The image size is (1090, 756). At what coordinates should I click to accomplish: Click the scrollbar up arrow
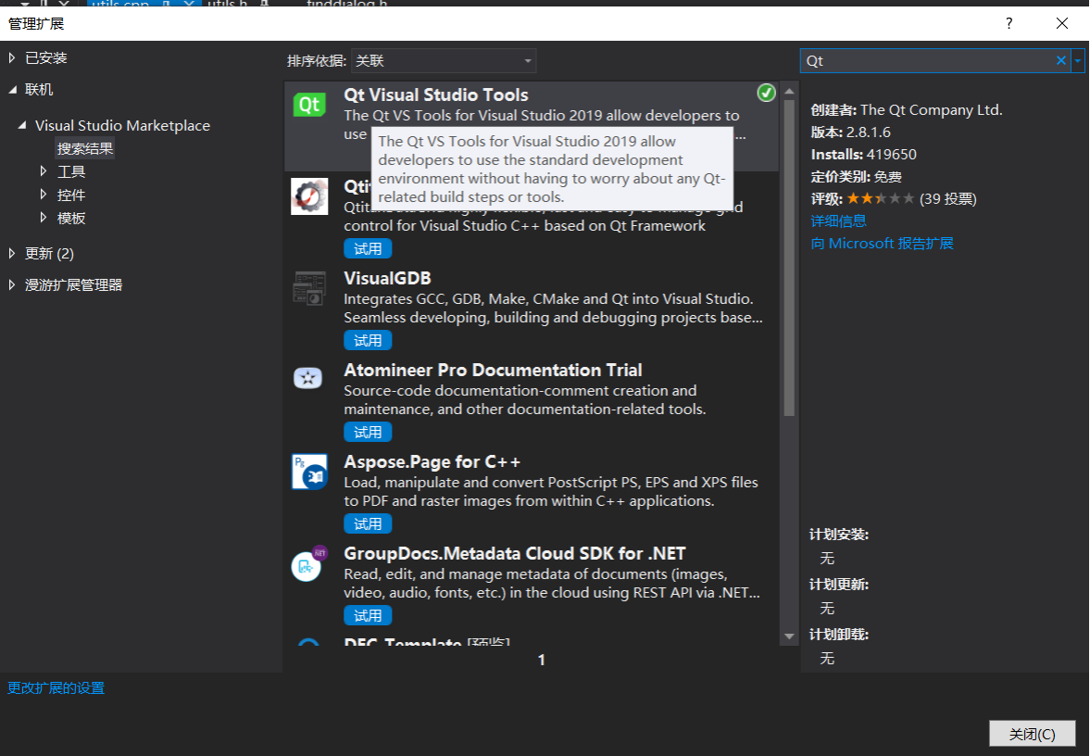click(789, 91)
